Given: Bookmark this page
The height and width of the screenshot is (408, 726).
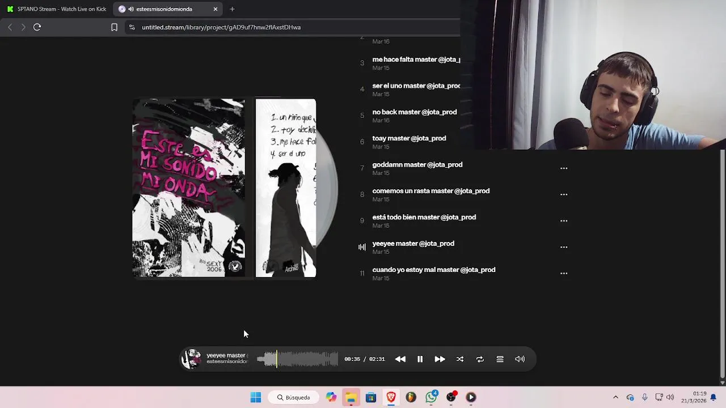Looking at the screenshot, I should click(114, 27).
